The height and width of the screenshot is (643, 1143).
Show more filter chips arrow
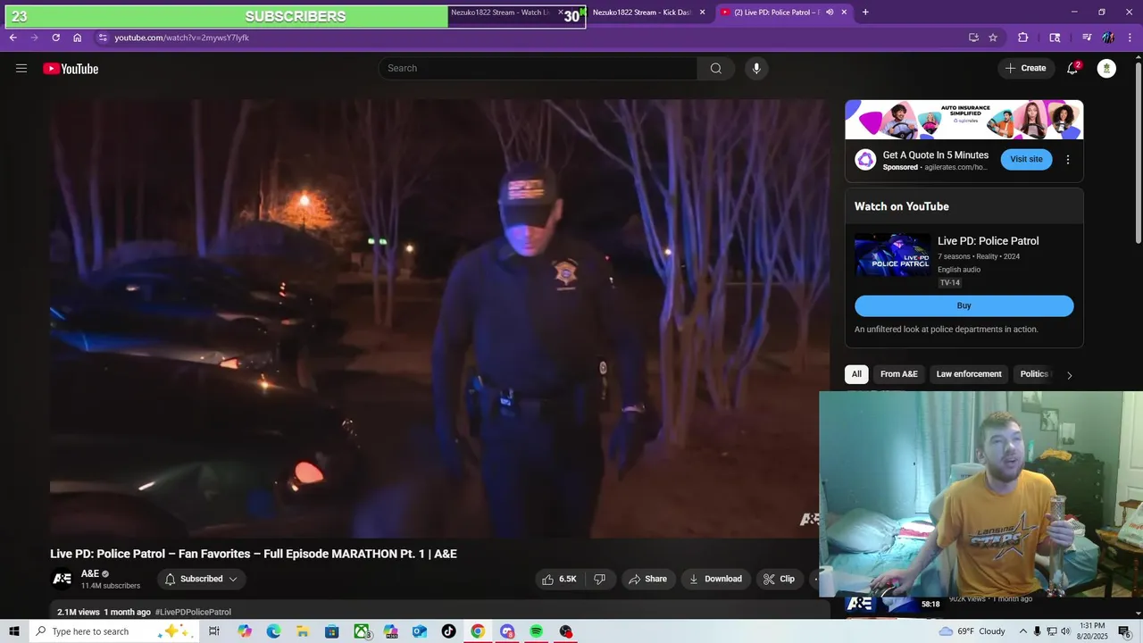tap(1069, 375)
